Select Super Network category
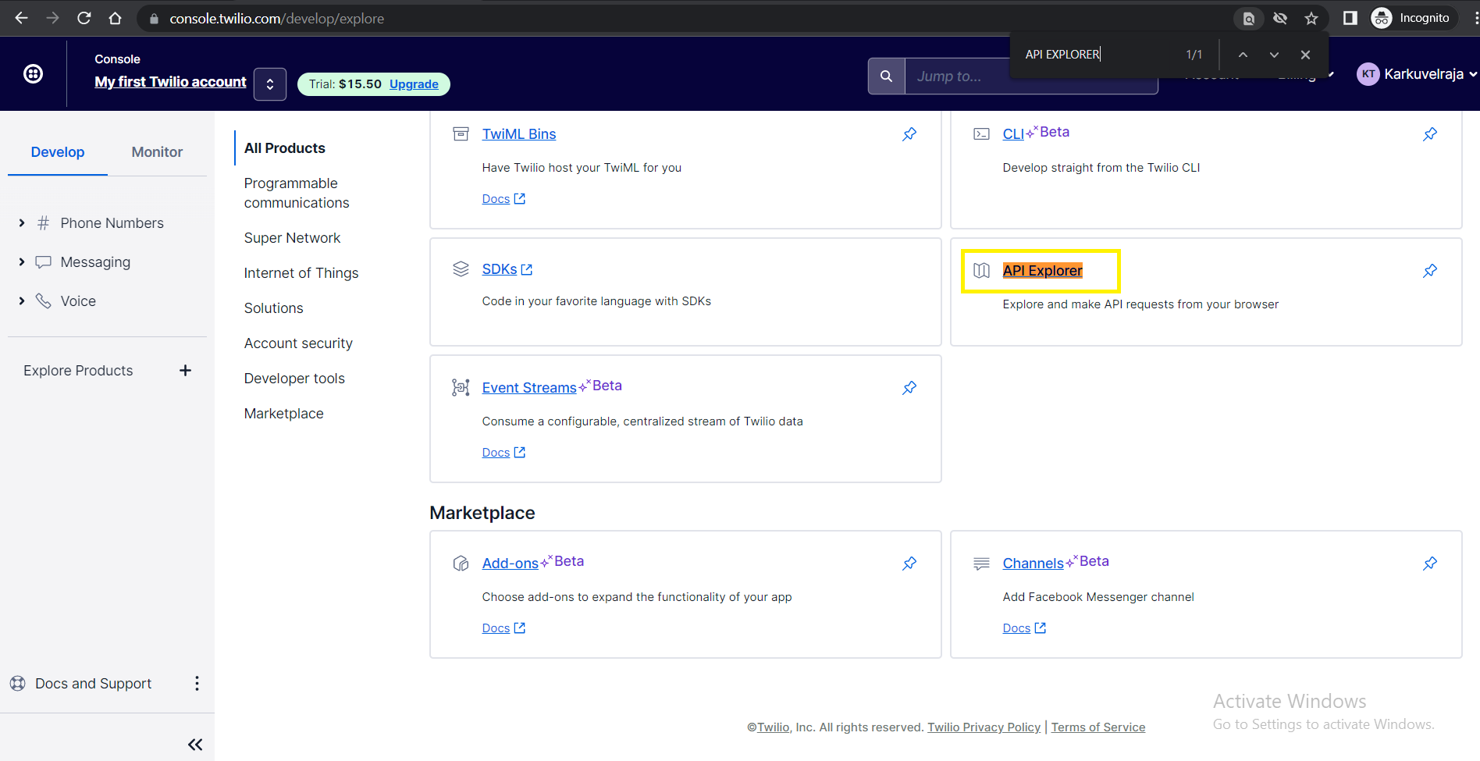 point(292,238)
